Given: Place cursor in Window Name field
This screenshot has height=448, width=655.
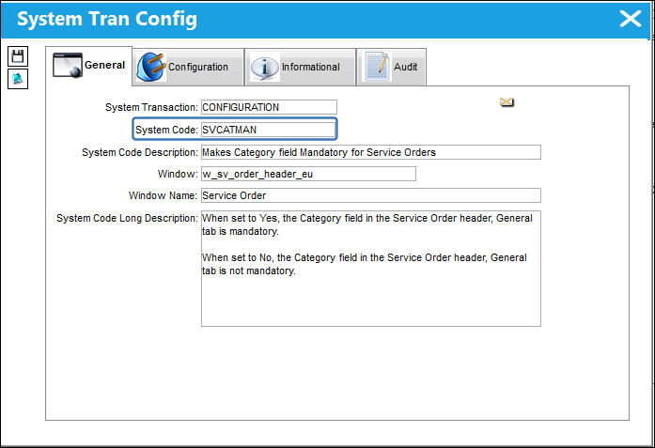Looking at the screenshot, I should (371, 195).
